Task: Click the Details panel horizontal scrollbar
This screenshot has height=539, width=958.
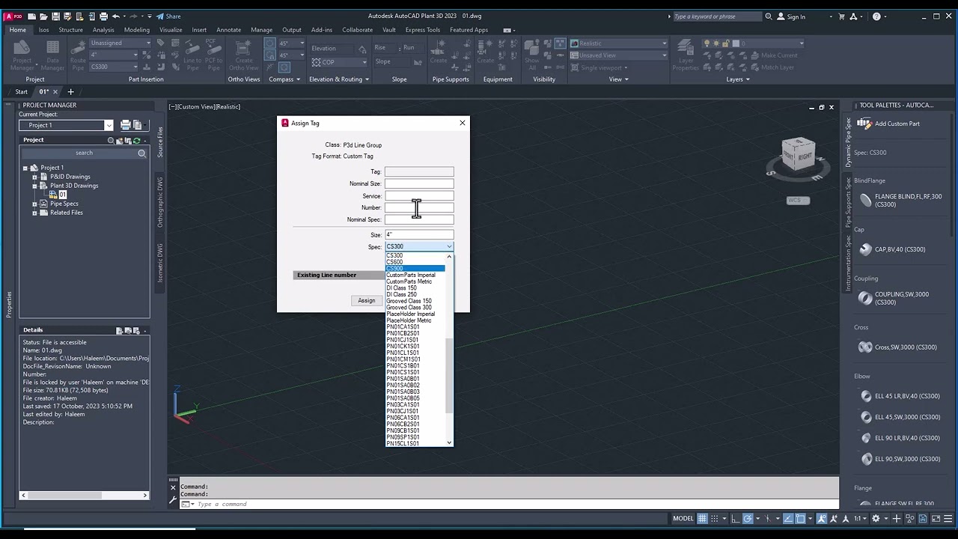Action: pos(84,495)
